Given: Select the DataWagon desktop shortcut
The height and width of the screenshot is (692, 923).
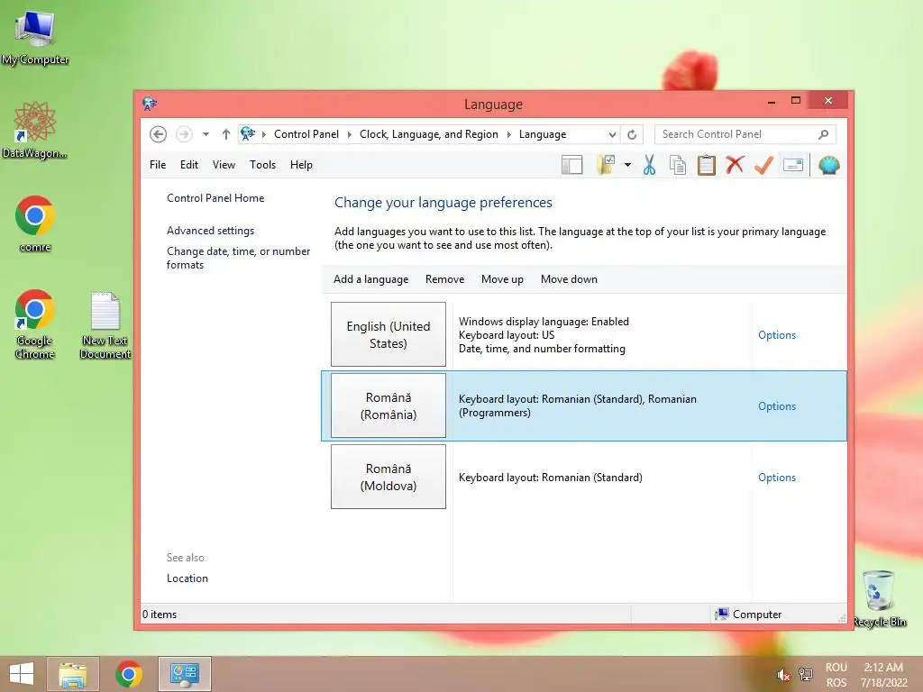Looking at the screenshot, I should (x=35, y=131).
